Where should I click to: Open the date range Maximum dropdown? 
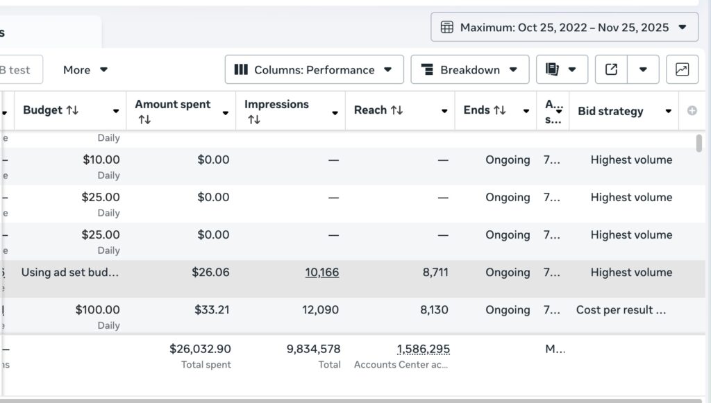click(x=564, y=28)
